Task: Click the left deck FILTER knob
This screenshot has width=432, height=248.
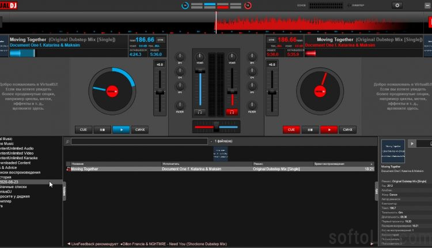Action: 180,105
